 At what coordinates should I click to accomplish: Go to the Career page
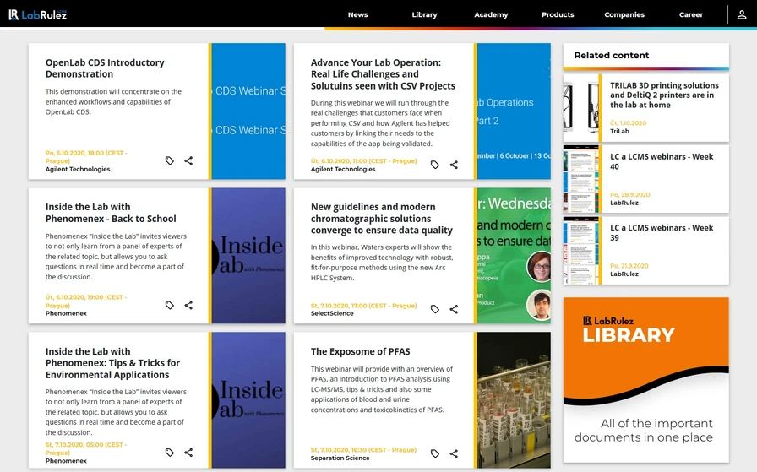point(690,14)
